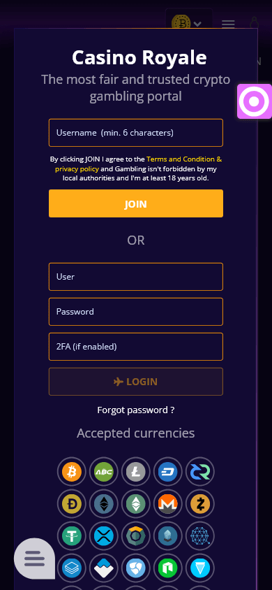Click the LOGIN button
Image resolution: width=272 pixels, height=590 pixels.
[x=136, y=382]
